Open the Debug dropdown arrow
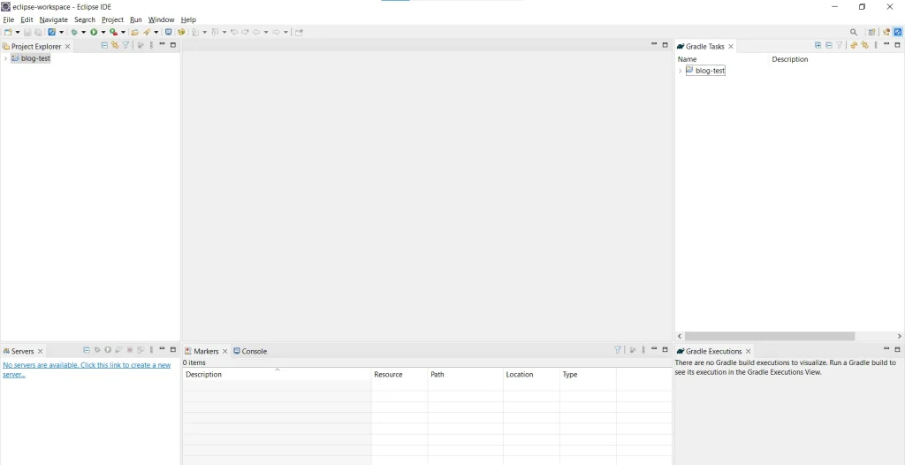 pos(83,33)
